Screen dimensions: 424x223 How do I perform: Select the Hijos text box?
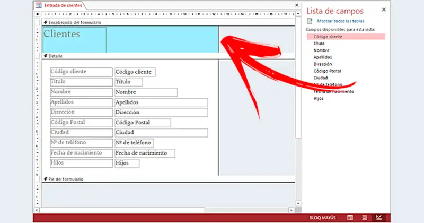127,163
